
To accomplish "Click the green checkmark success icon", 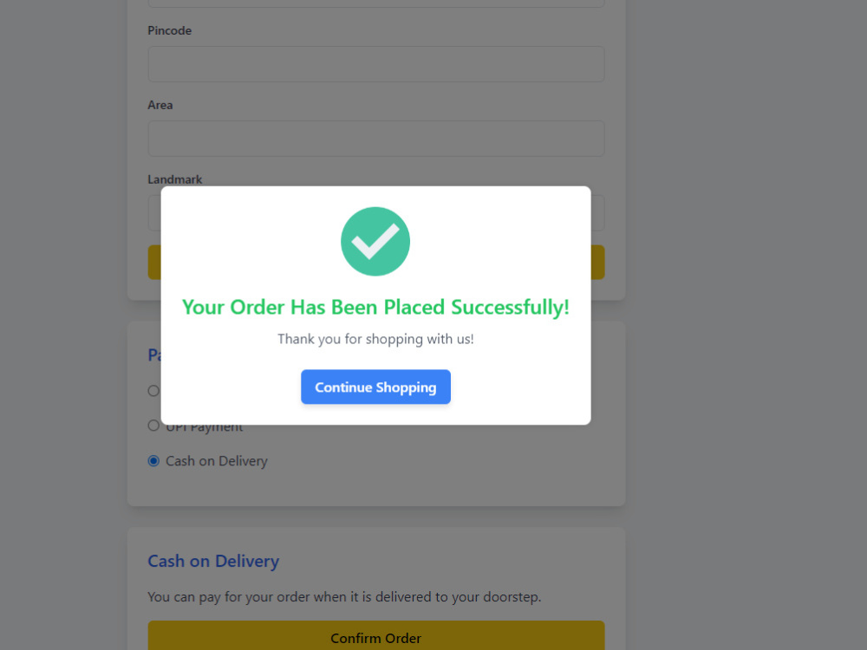I will tap(375, 242).
